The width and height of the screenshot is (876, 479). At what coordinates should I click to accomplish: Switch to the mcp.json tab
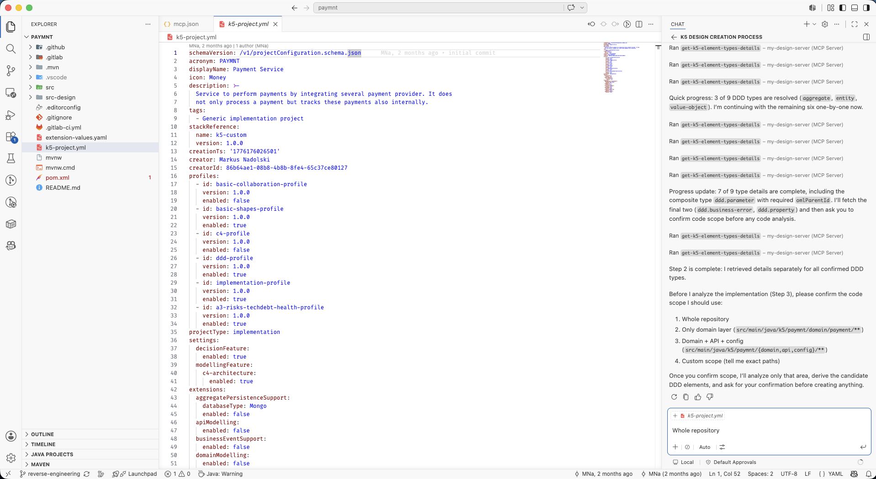coord(185,24)
